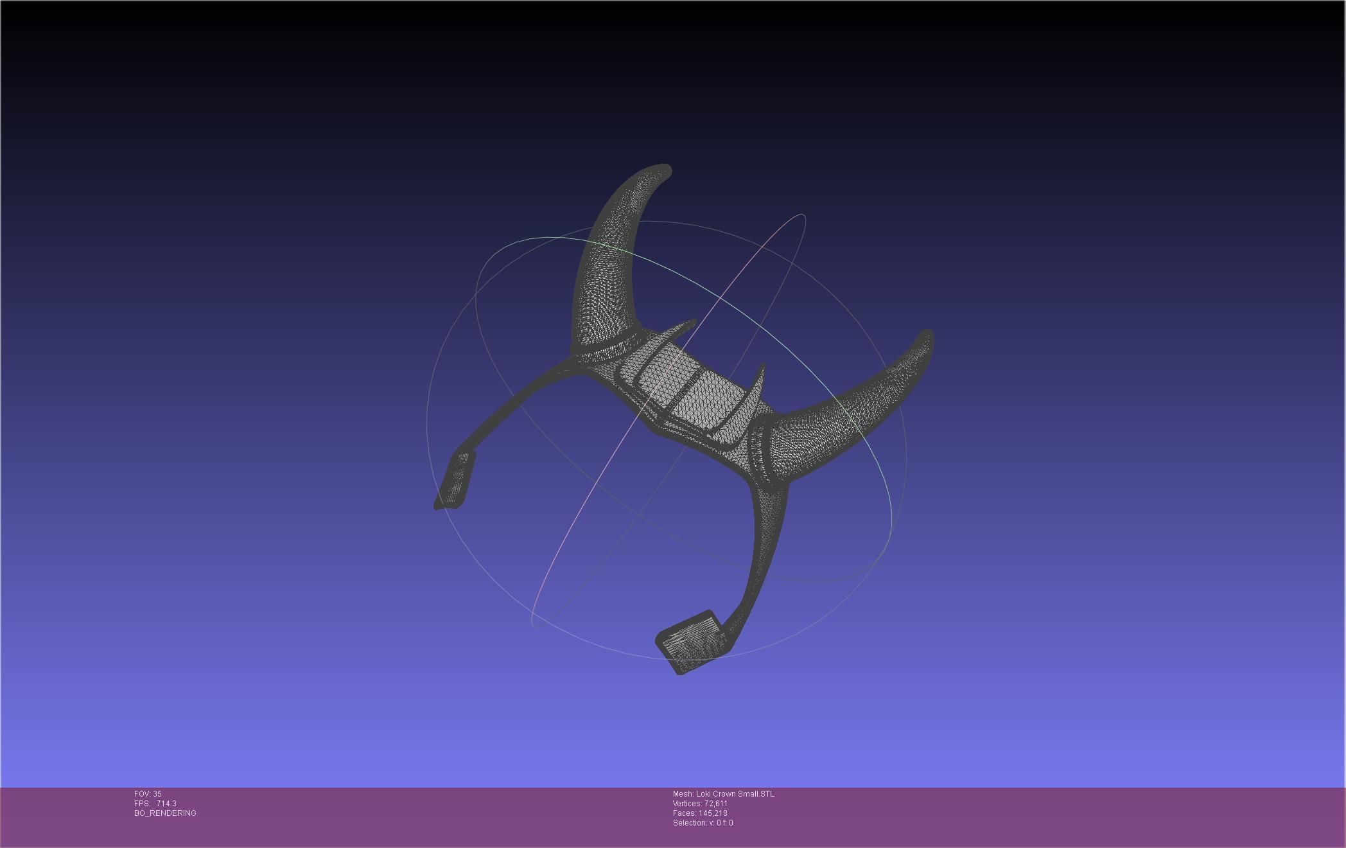This screenshot has width=1346, height=848.
Task: Click the FPS: 714.3 readout
Action: point(155,804)
